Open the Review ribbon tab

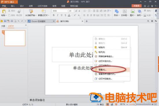click(x=54, y=6)
